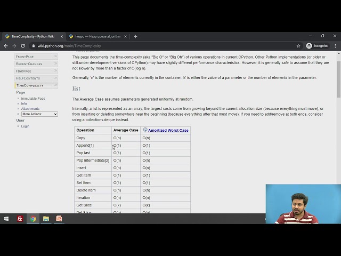Screen dimensions: 341x256
Task: Close the TimeComplexity tab
Action: point(62,37)
